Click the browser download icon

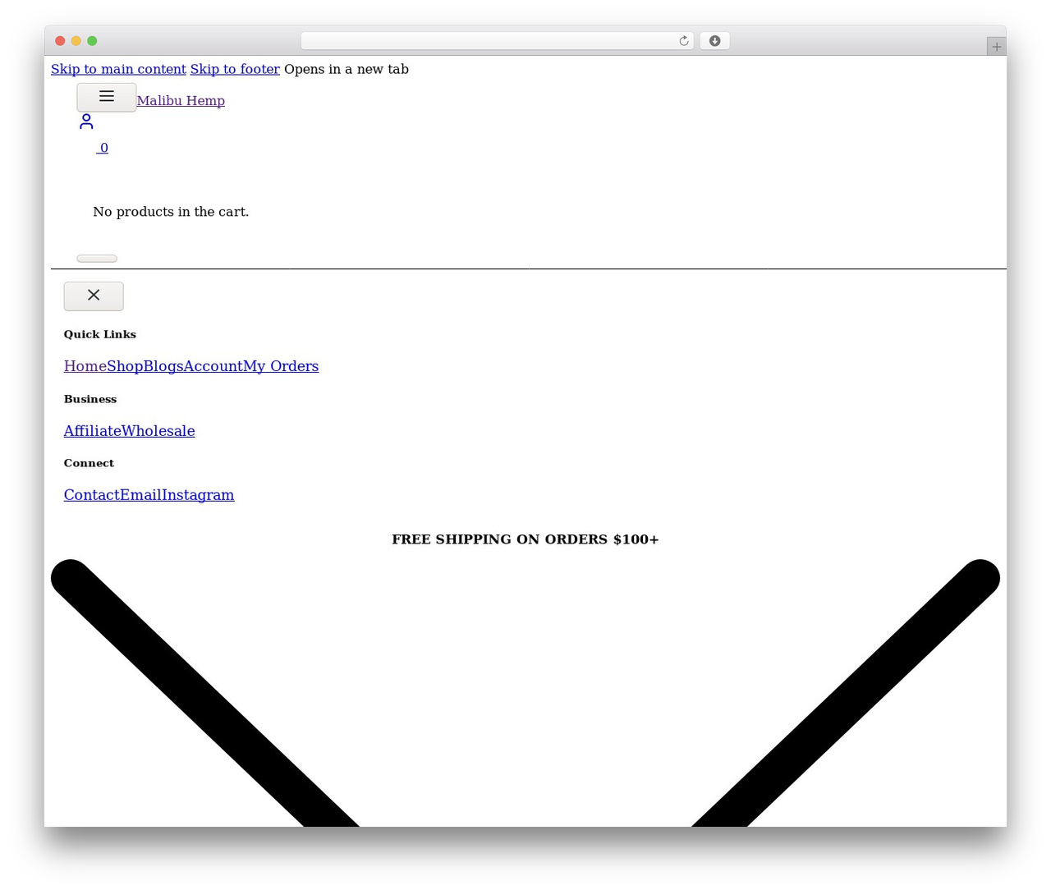click(x=714, y=41)
